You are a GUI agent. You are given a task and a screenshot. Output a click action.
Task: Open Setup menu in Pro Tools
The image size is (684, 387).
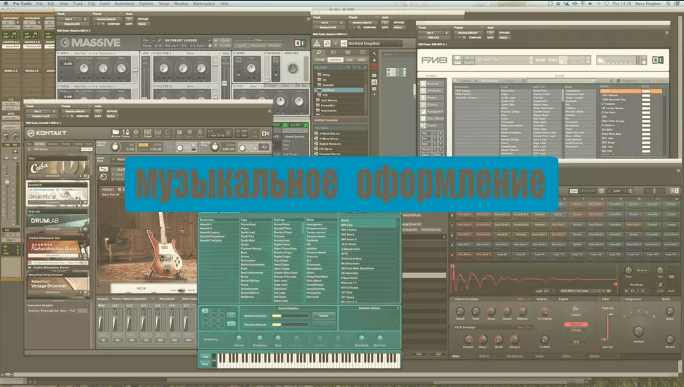click(163, 3)
